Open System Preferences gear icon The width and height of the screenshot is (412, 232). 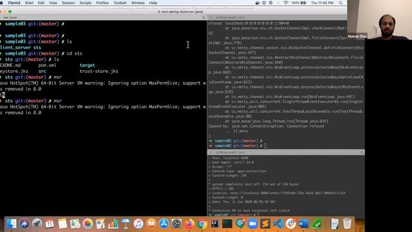[x=176, y=224]
